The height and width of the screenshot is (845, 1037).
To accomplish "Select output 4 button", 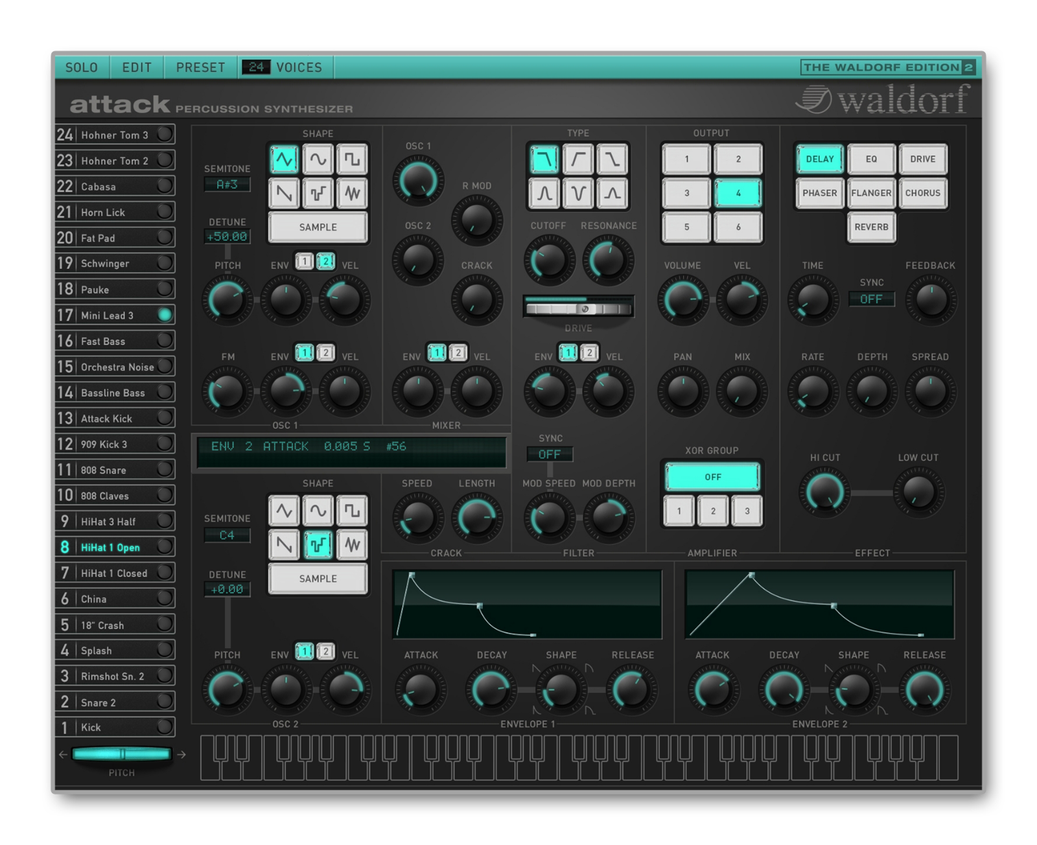I will tap(738, 193).
